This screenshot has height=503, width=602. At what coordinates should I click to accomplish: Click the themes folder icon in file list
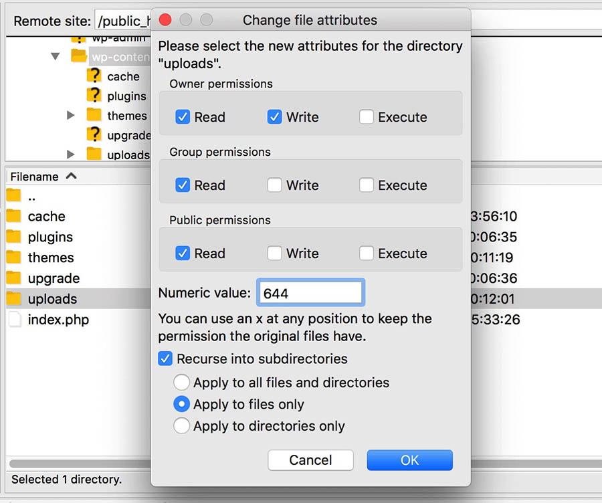tap(14, 258)
